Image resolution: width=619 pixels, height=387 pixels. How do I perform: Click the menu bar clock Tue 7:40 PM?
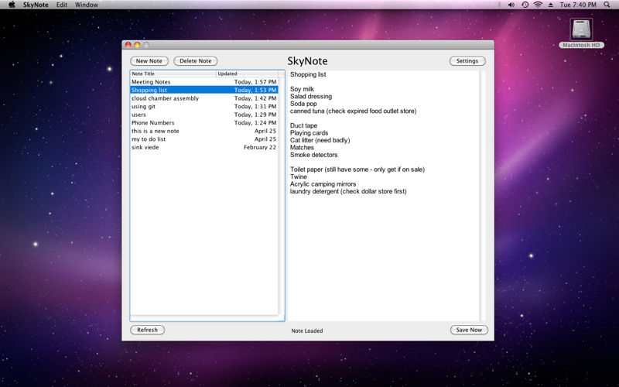pos(578,5)
